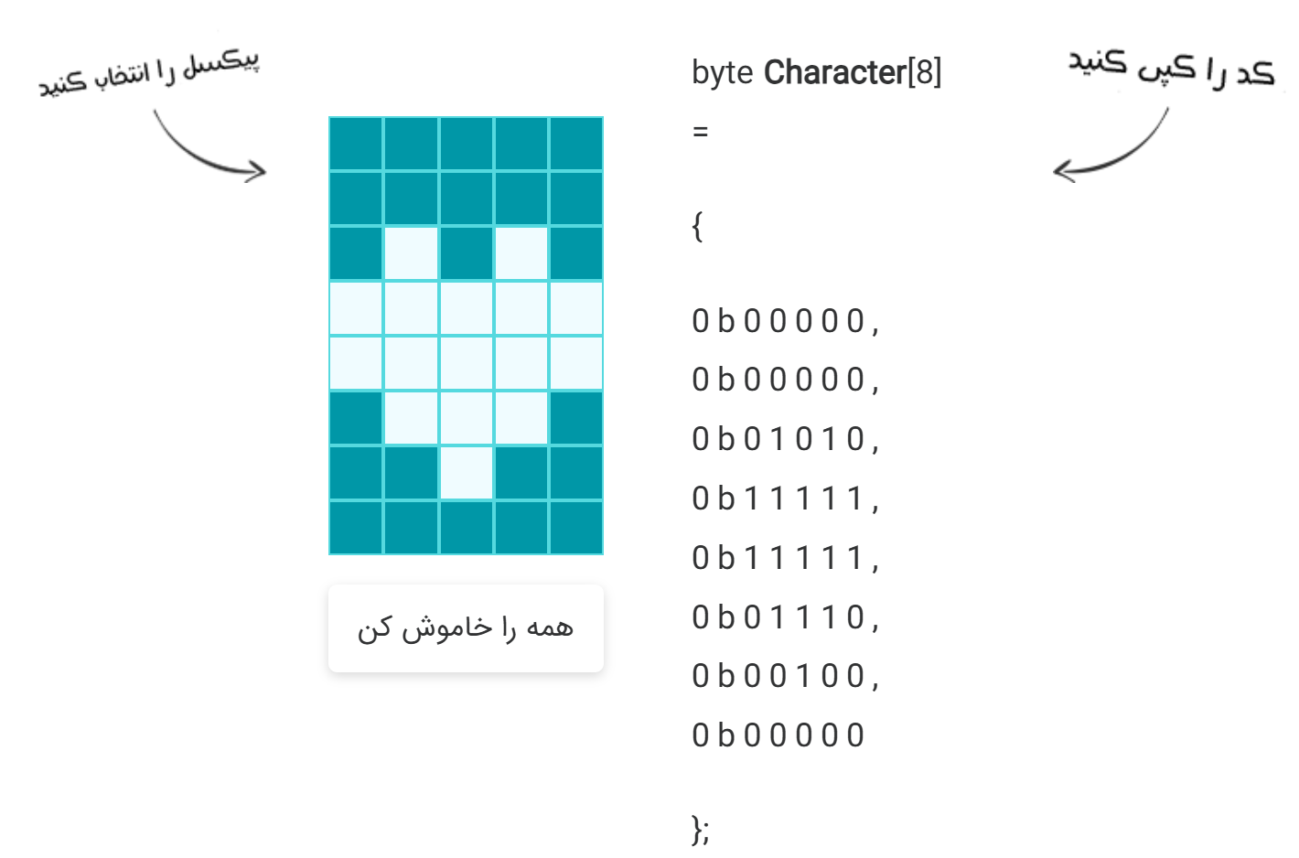Toggle the middle pixel of the sixth row
Image resolution: width=1299 pixels, height=858 pixels.
pyautogui.click(x=466, y=418)
